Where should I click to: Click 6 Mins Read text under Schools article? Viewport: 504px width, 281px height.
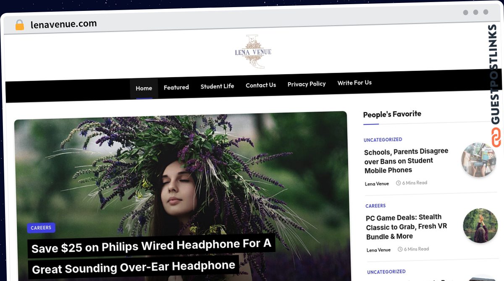415,183
